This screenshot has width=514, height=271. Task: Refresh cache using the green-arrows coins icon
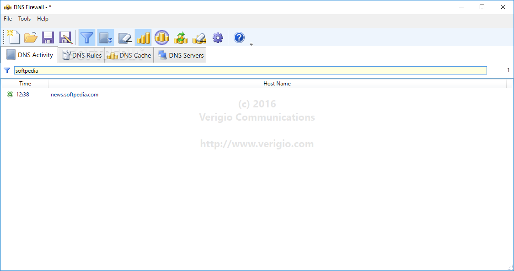pyautogui.click(x=180, y=37)
